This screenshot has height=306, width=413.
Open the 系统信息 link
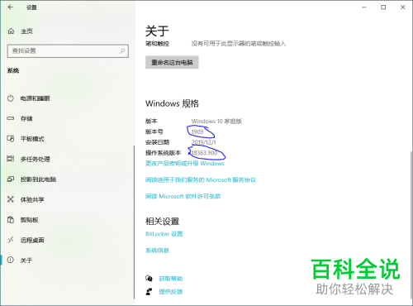(x=157, y=251)
